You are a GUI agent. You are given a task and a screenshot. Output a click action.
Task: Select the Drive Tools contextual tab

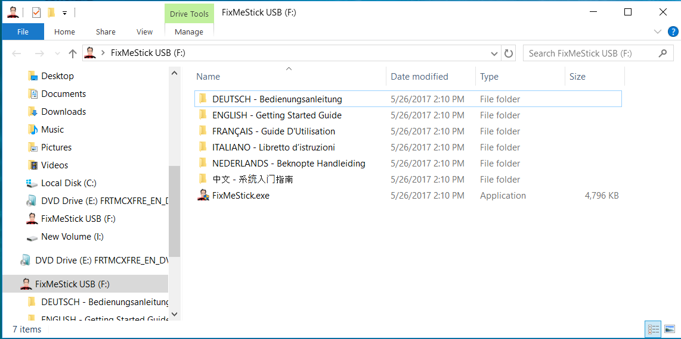(189, 14)
